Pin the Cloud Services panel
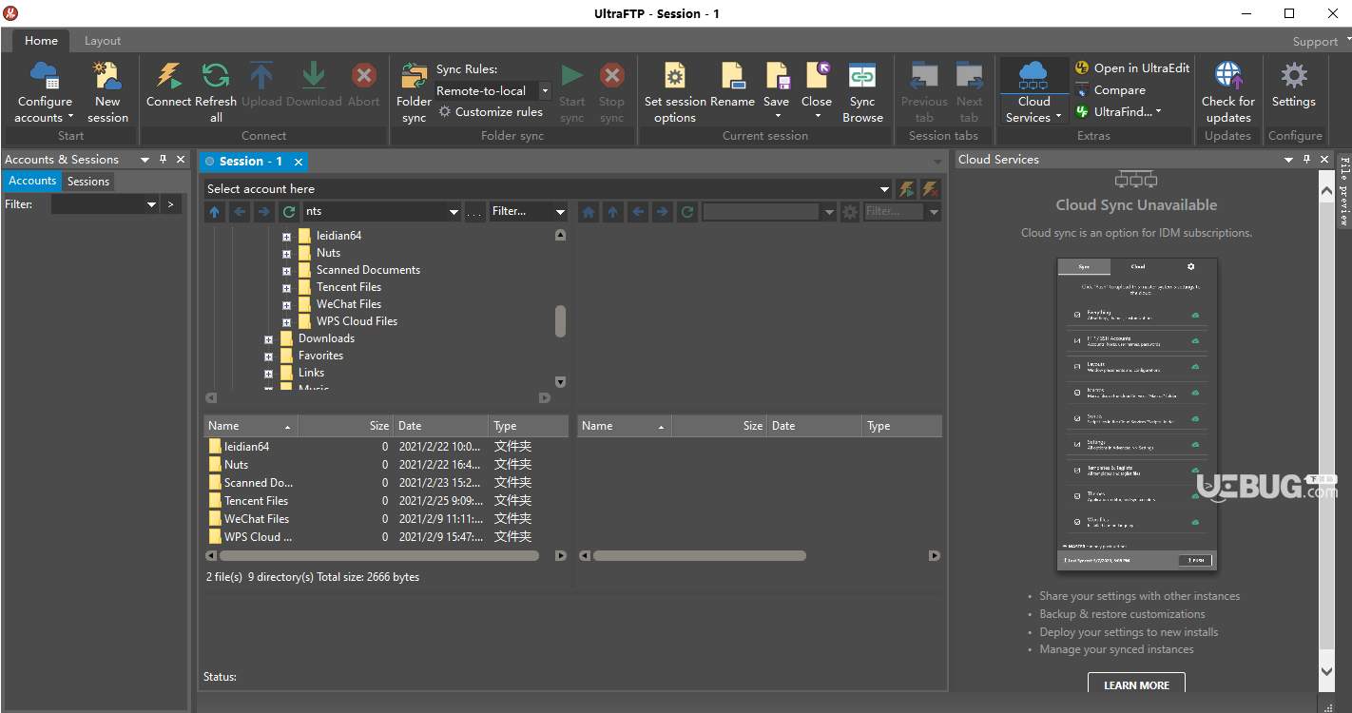1352x713 pixels. 1307,160
